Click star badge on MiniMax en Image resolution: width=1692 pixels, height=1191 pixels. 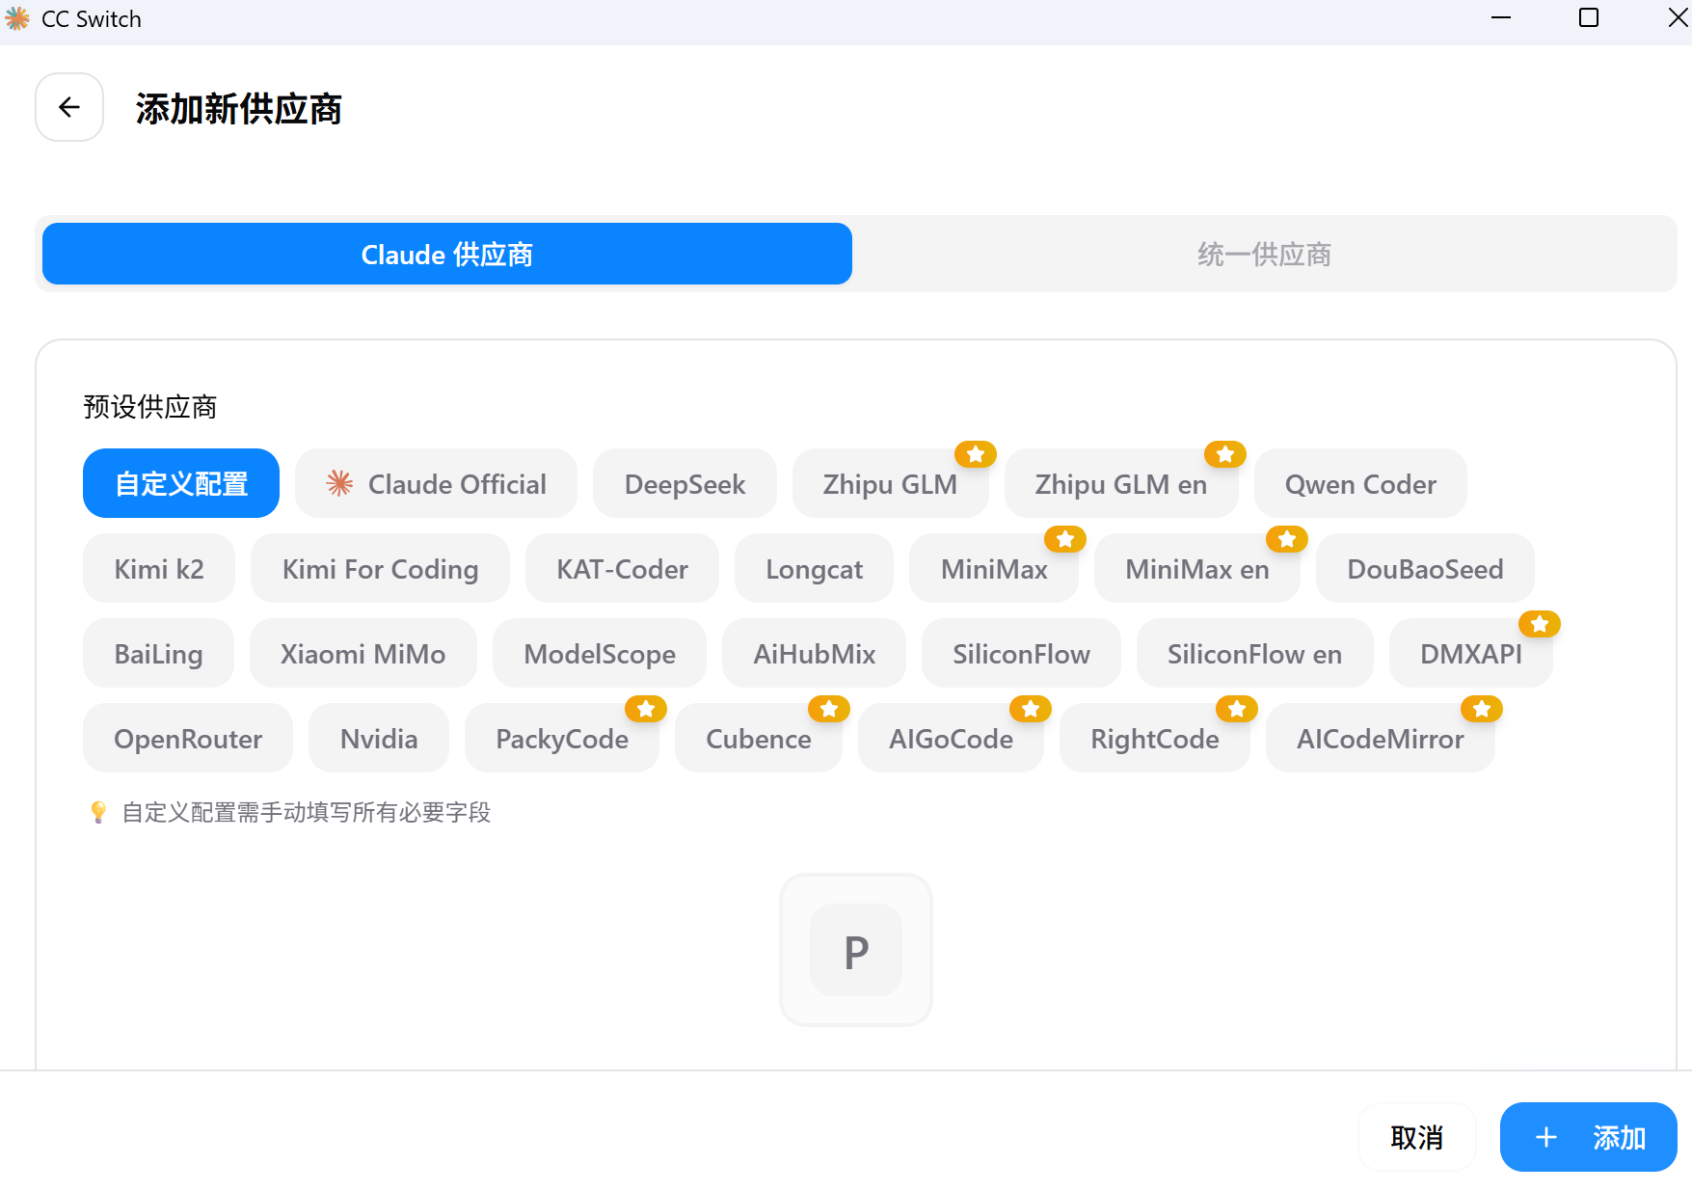tap(1287, 539)
